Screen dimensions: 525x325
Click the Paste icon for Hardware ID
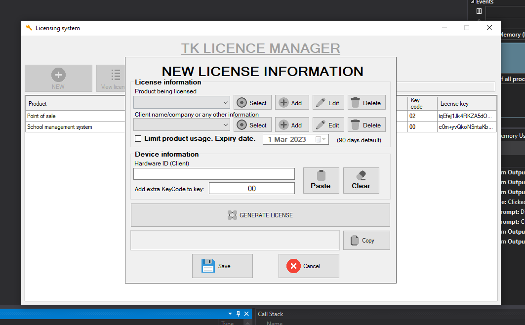321,176
